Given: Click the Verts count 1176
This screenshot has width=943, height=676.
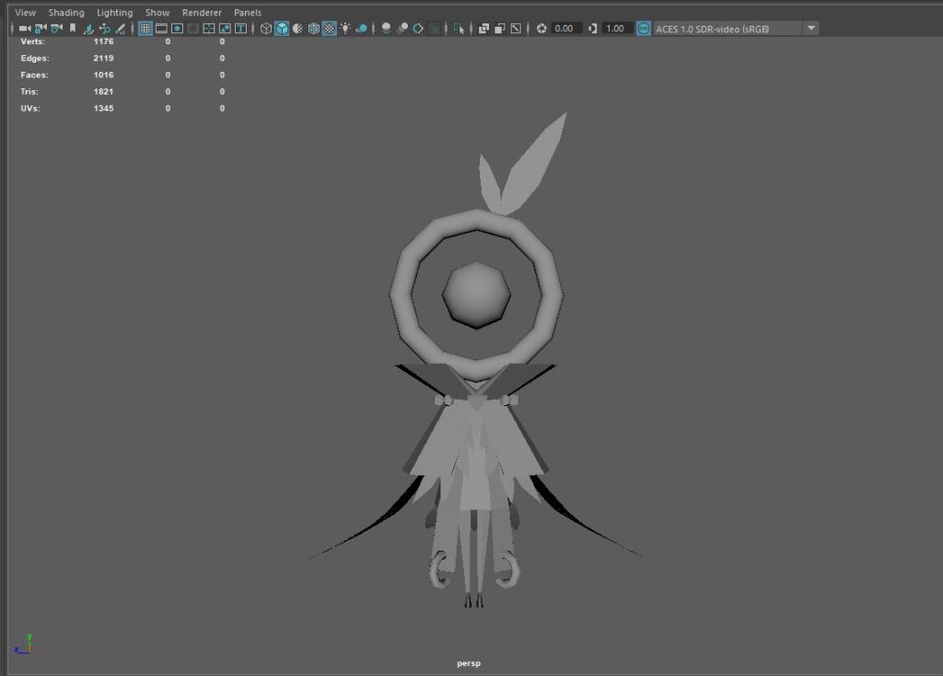Looking at the screenshot, I should [x=103, y=41].
